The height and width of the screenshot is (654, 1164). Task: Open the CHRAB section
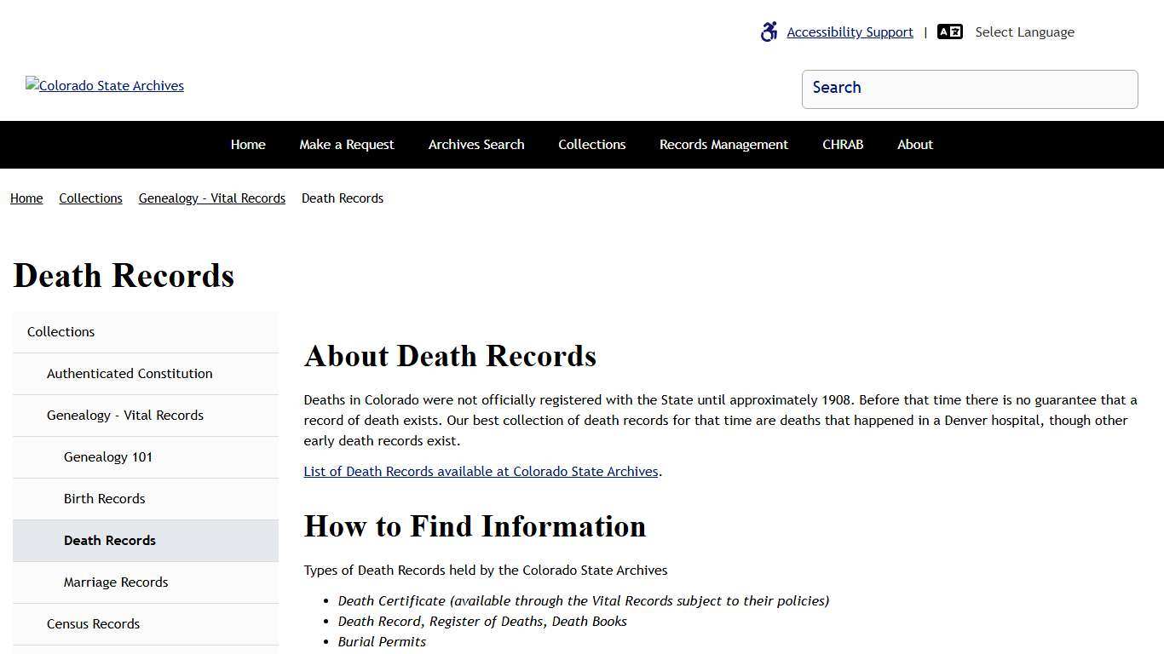[842, 144]
